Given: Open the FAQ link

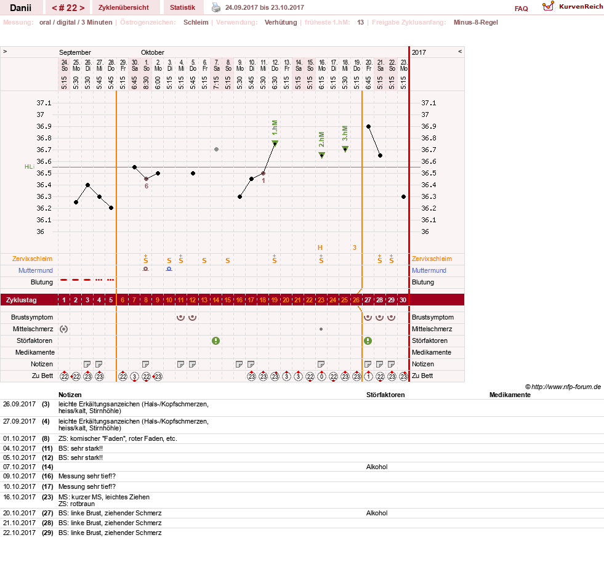Looking at the screenshot, I should (x=521, y=9).
